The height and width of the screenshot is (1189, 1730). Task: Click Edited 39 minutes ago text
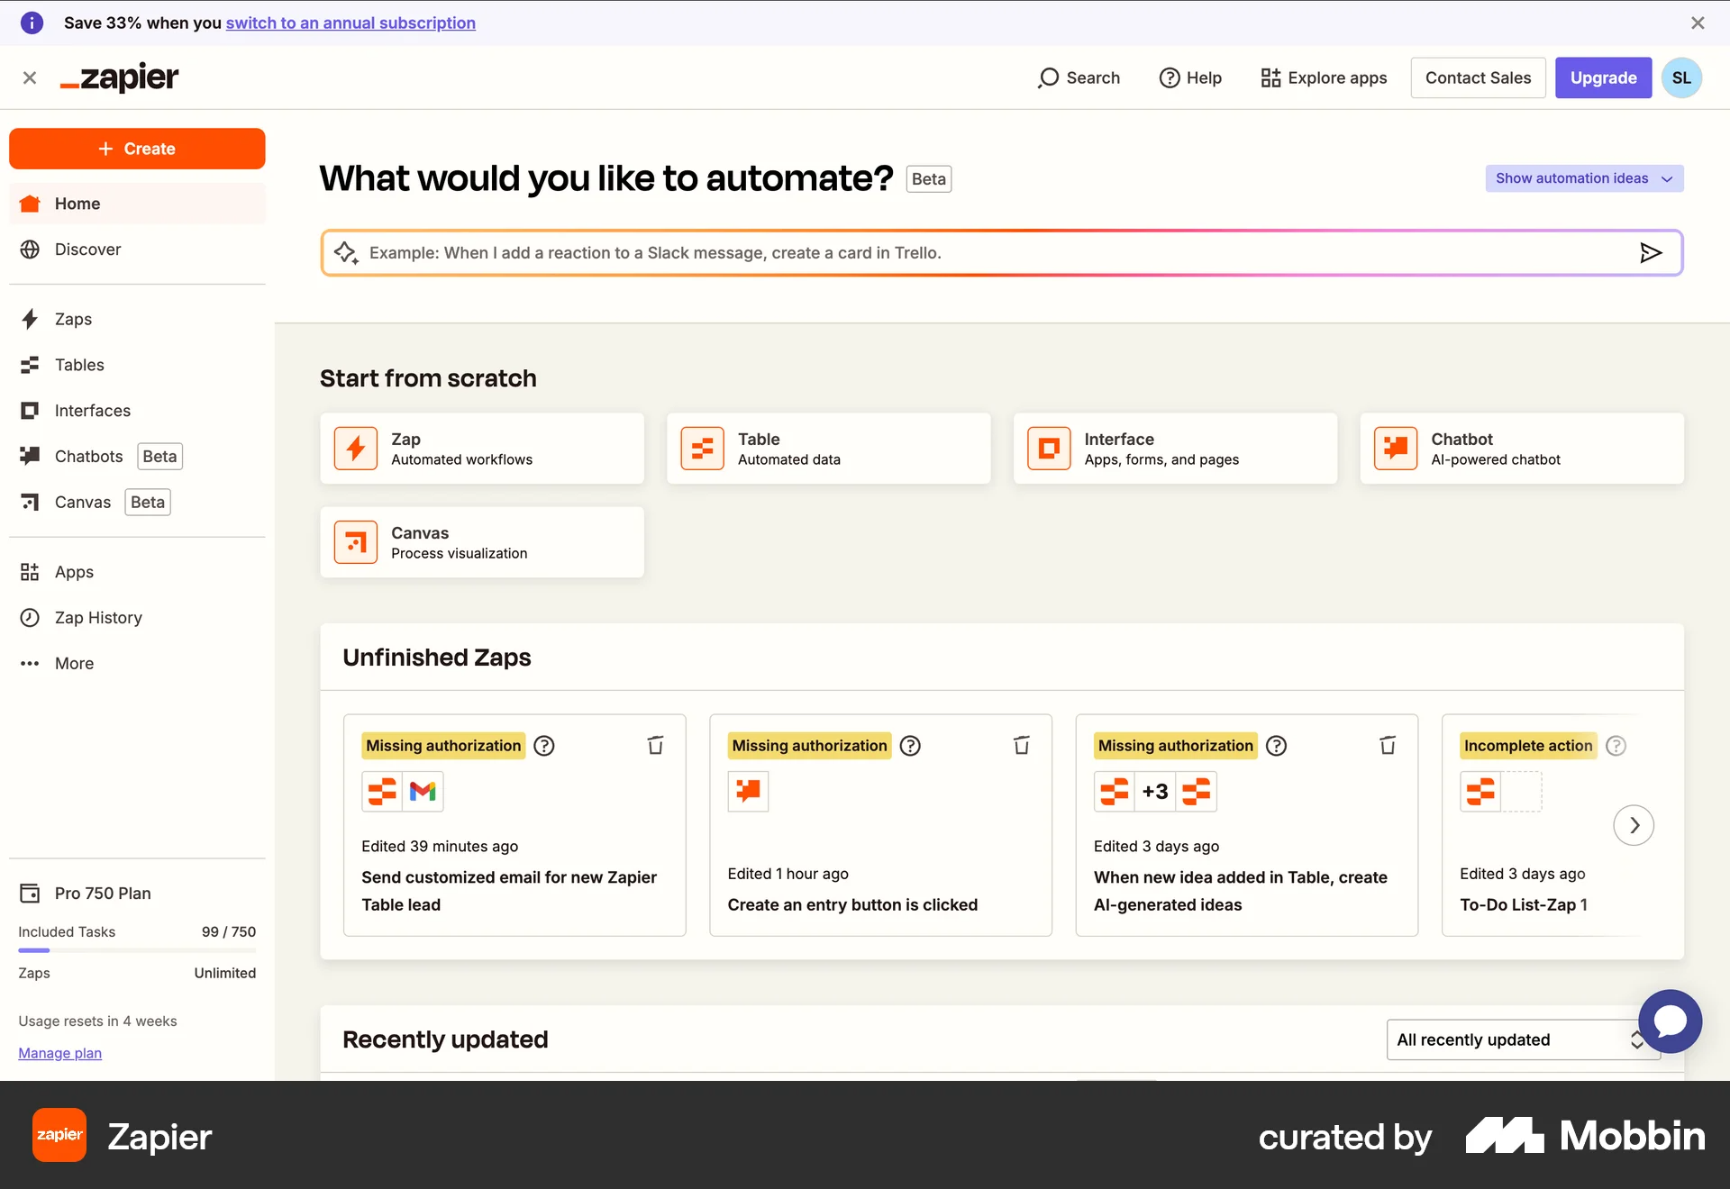click(440, 847)
